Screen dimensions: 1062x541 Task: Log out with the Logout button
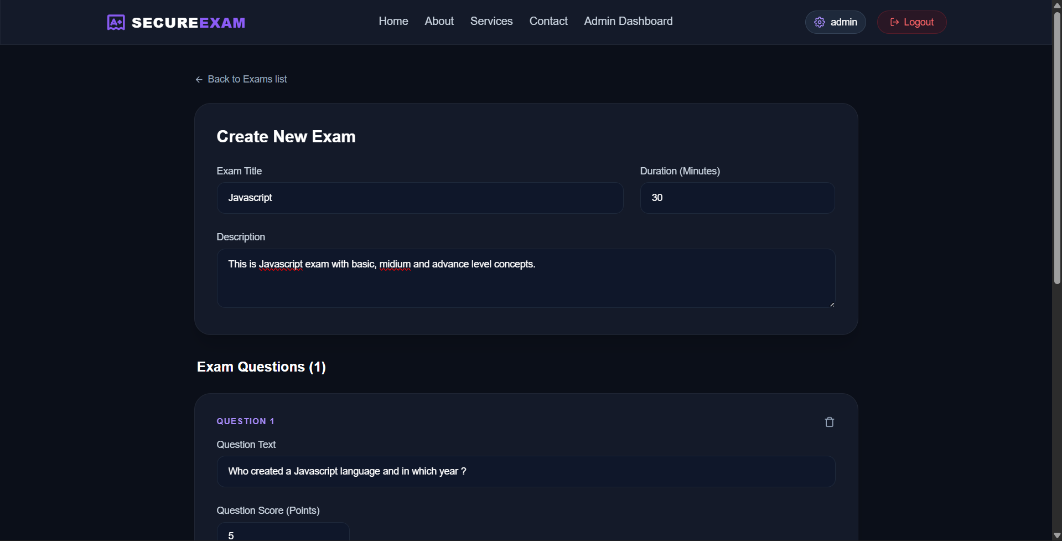pyautogui.click(x=911, y=22)
